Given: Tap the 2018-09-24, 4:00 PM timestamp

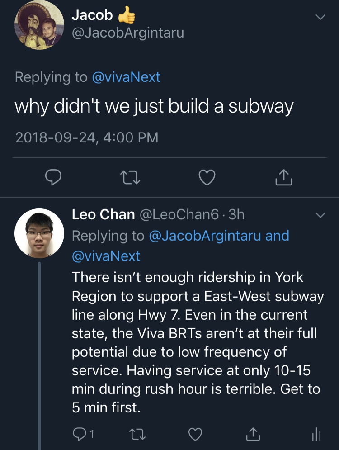Looking at the screenshot, I should 87,137.
